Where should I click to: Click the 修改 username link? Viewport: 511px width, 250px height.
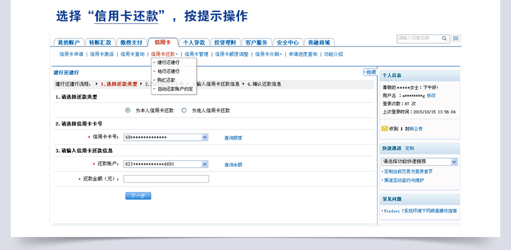pyautogui.click(x=432, y=96)
